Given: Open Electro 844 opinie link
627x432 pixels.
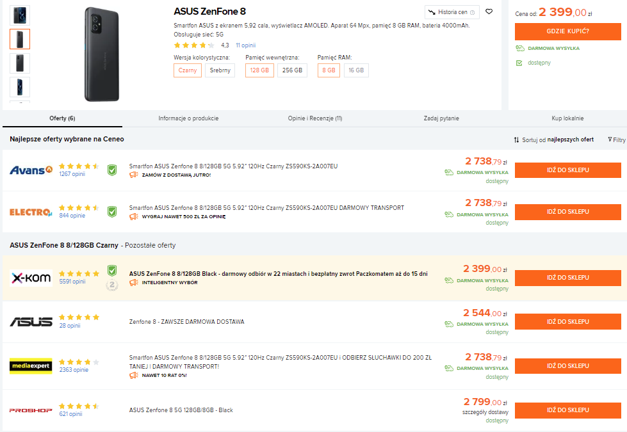Looking at the screenshot, I should 72,216.
